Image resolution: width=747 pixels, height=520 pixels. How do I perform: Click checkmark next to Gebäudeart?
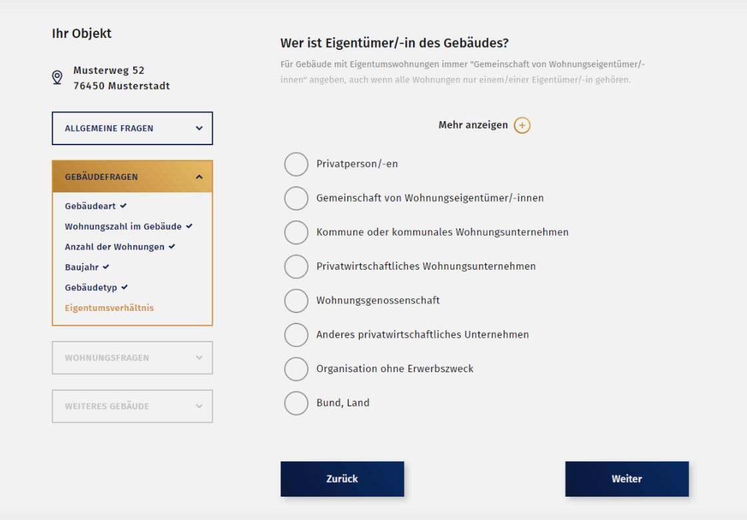pyautogui.click(x=123, y=206)
